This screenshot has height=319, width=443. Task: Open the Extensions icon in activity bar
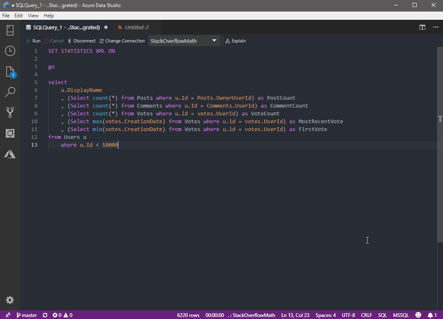pyautogui.click(x=10, y=133)
